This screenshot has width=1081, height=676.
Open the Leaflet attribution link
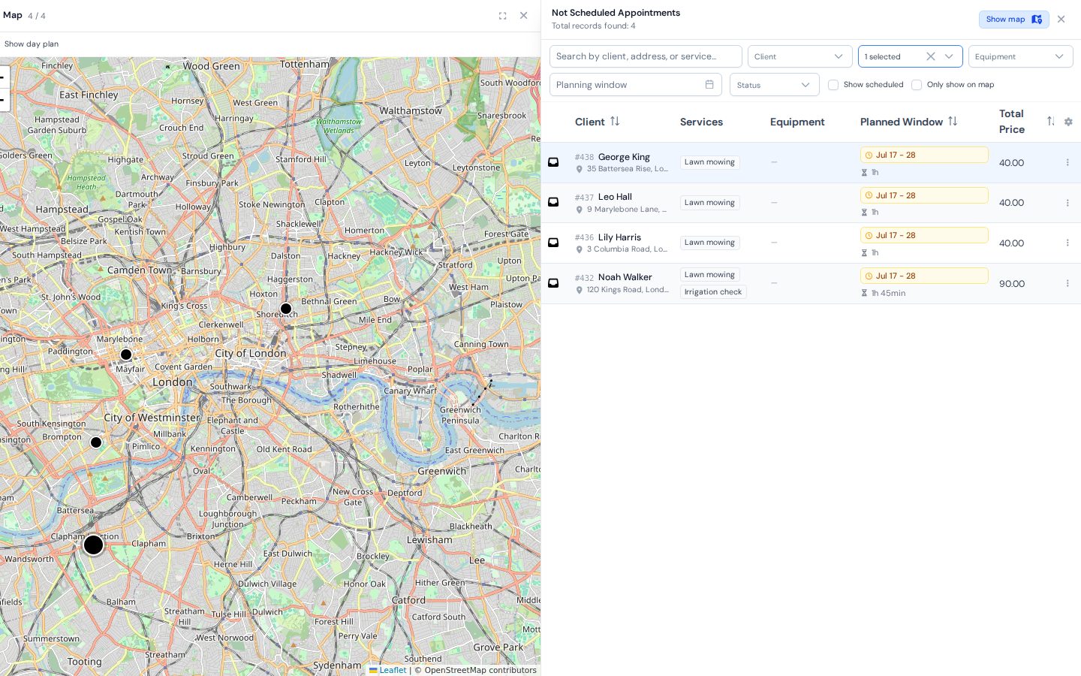click(388, 670)
